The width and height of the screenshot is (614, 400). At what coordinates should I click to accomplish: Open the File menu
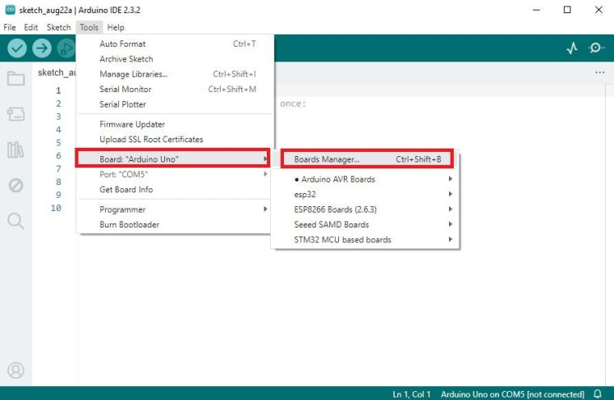[10, 27]
